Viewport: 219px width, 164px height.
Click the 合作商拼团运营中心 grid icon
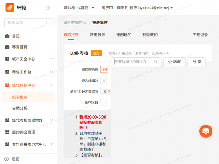[7, 144]
